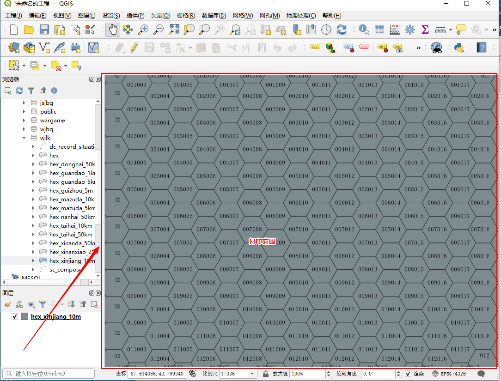Open the 比例尺 scale dropdown
The image size is (501, 381).
tap(252, 374)
